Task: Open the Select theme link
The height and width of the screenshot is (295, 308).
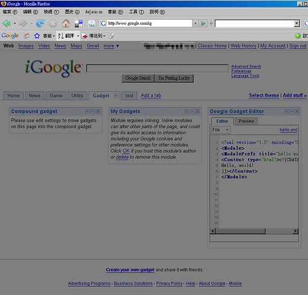Action: coord(264,95)
